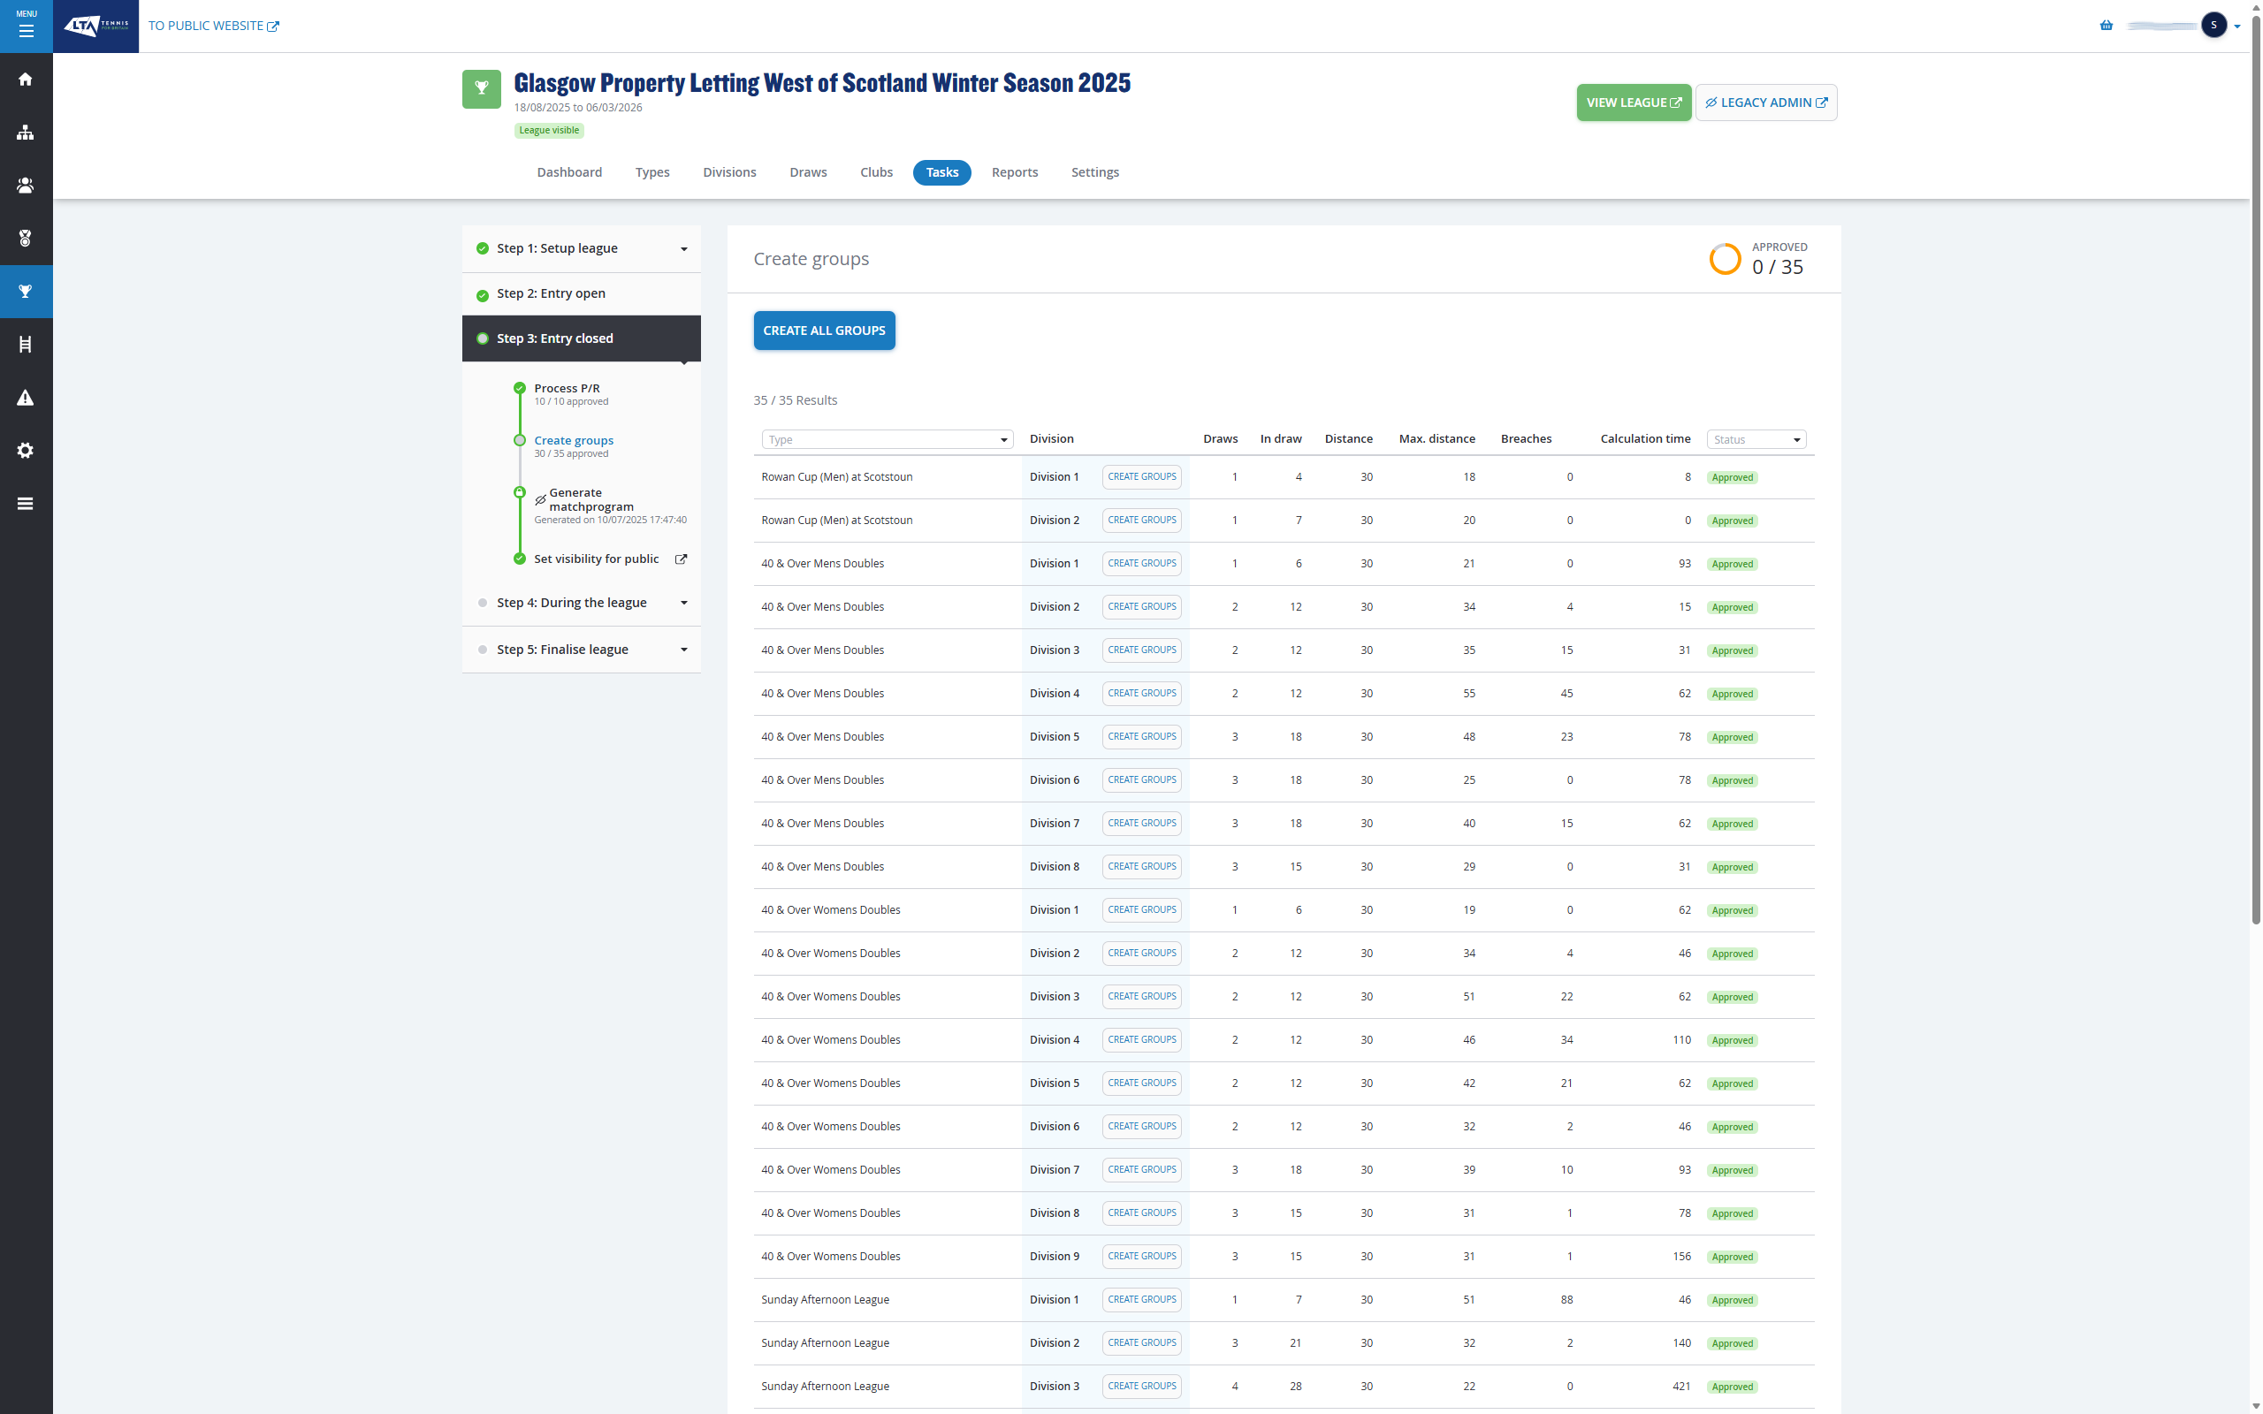Open the Status filter dropdown
Image resolution: width=2263 pixels, height=1414 pixels.
tap(1756, 439)
